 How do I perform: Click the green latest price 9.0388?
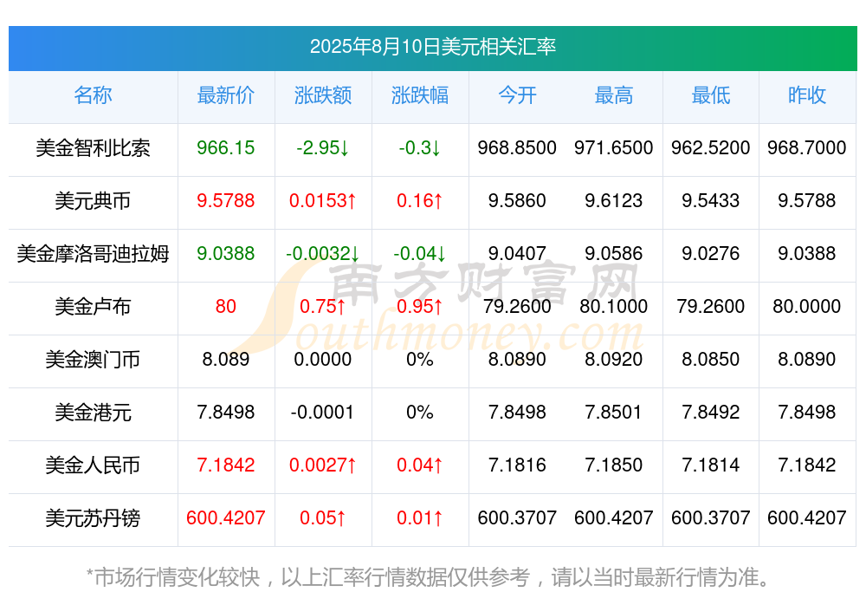point(226,253)
